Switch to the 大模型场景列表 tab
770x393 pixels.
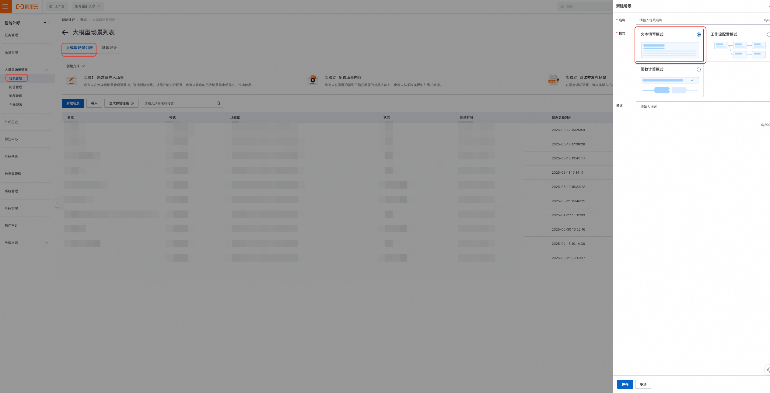[x=79, y=48]
